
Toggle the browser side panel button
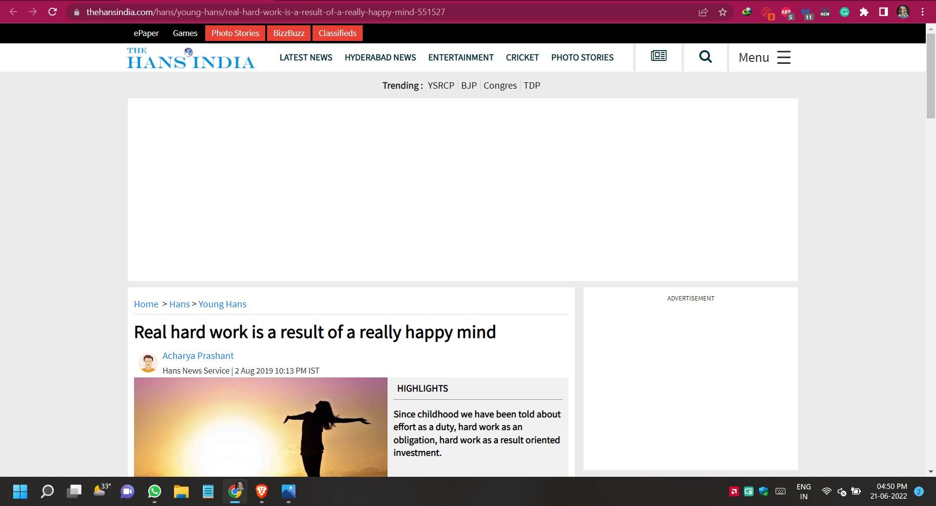point(883,12)
